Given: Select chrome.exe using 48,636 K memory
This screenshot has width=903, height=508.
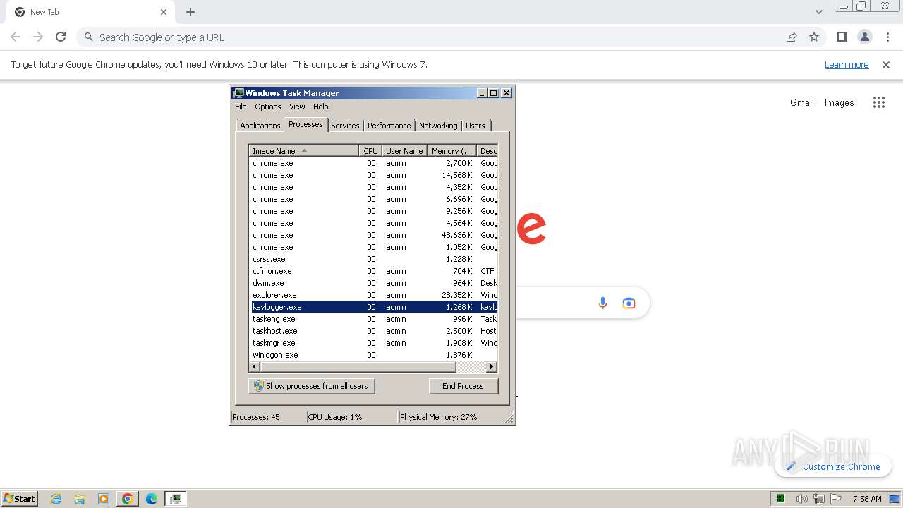Looking at the screenshot, I should [x=374, y=235].
